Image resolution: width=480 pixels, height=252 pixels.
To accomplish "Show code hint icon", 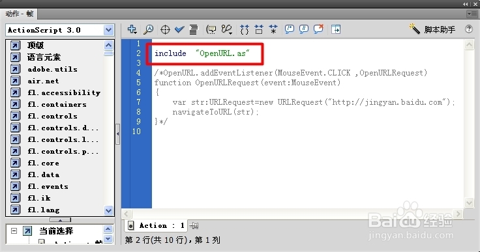I will click(x=211, y=30).
